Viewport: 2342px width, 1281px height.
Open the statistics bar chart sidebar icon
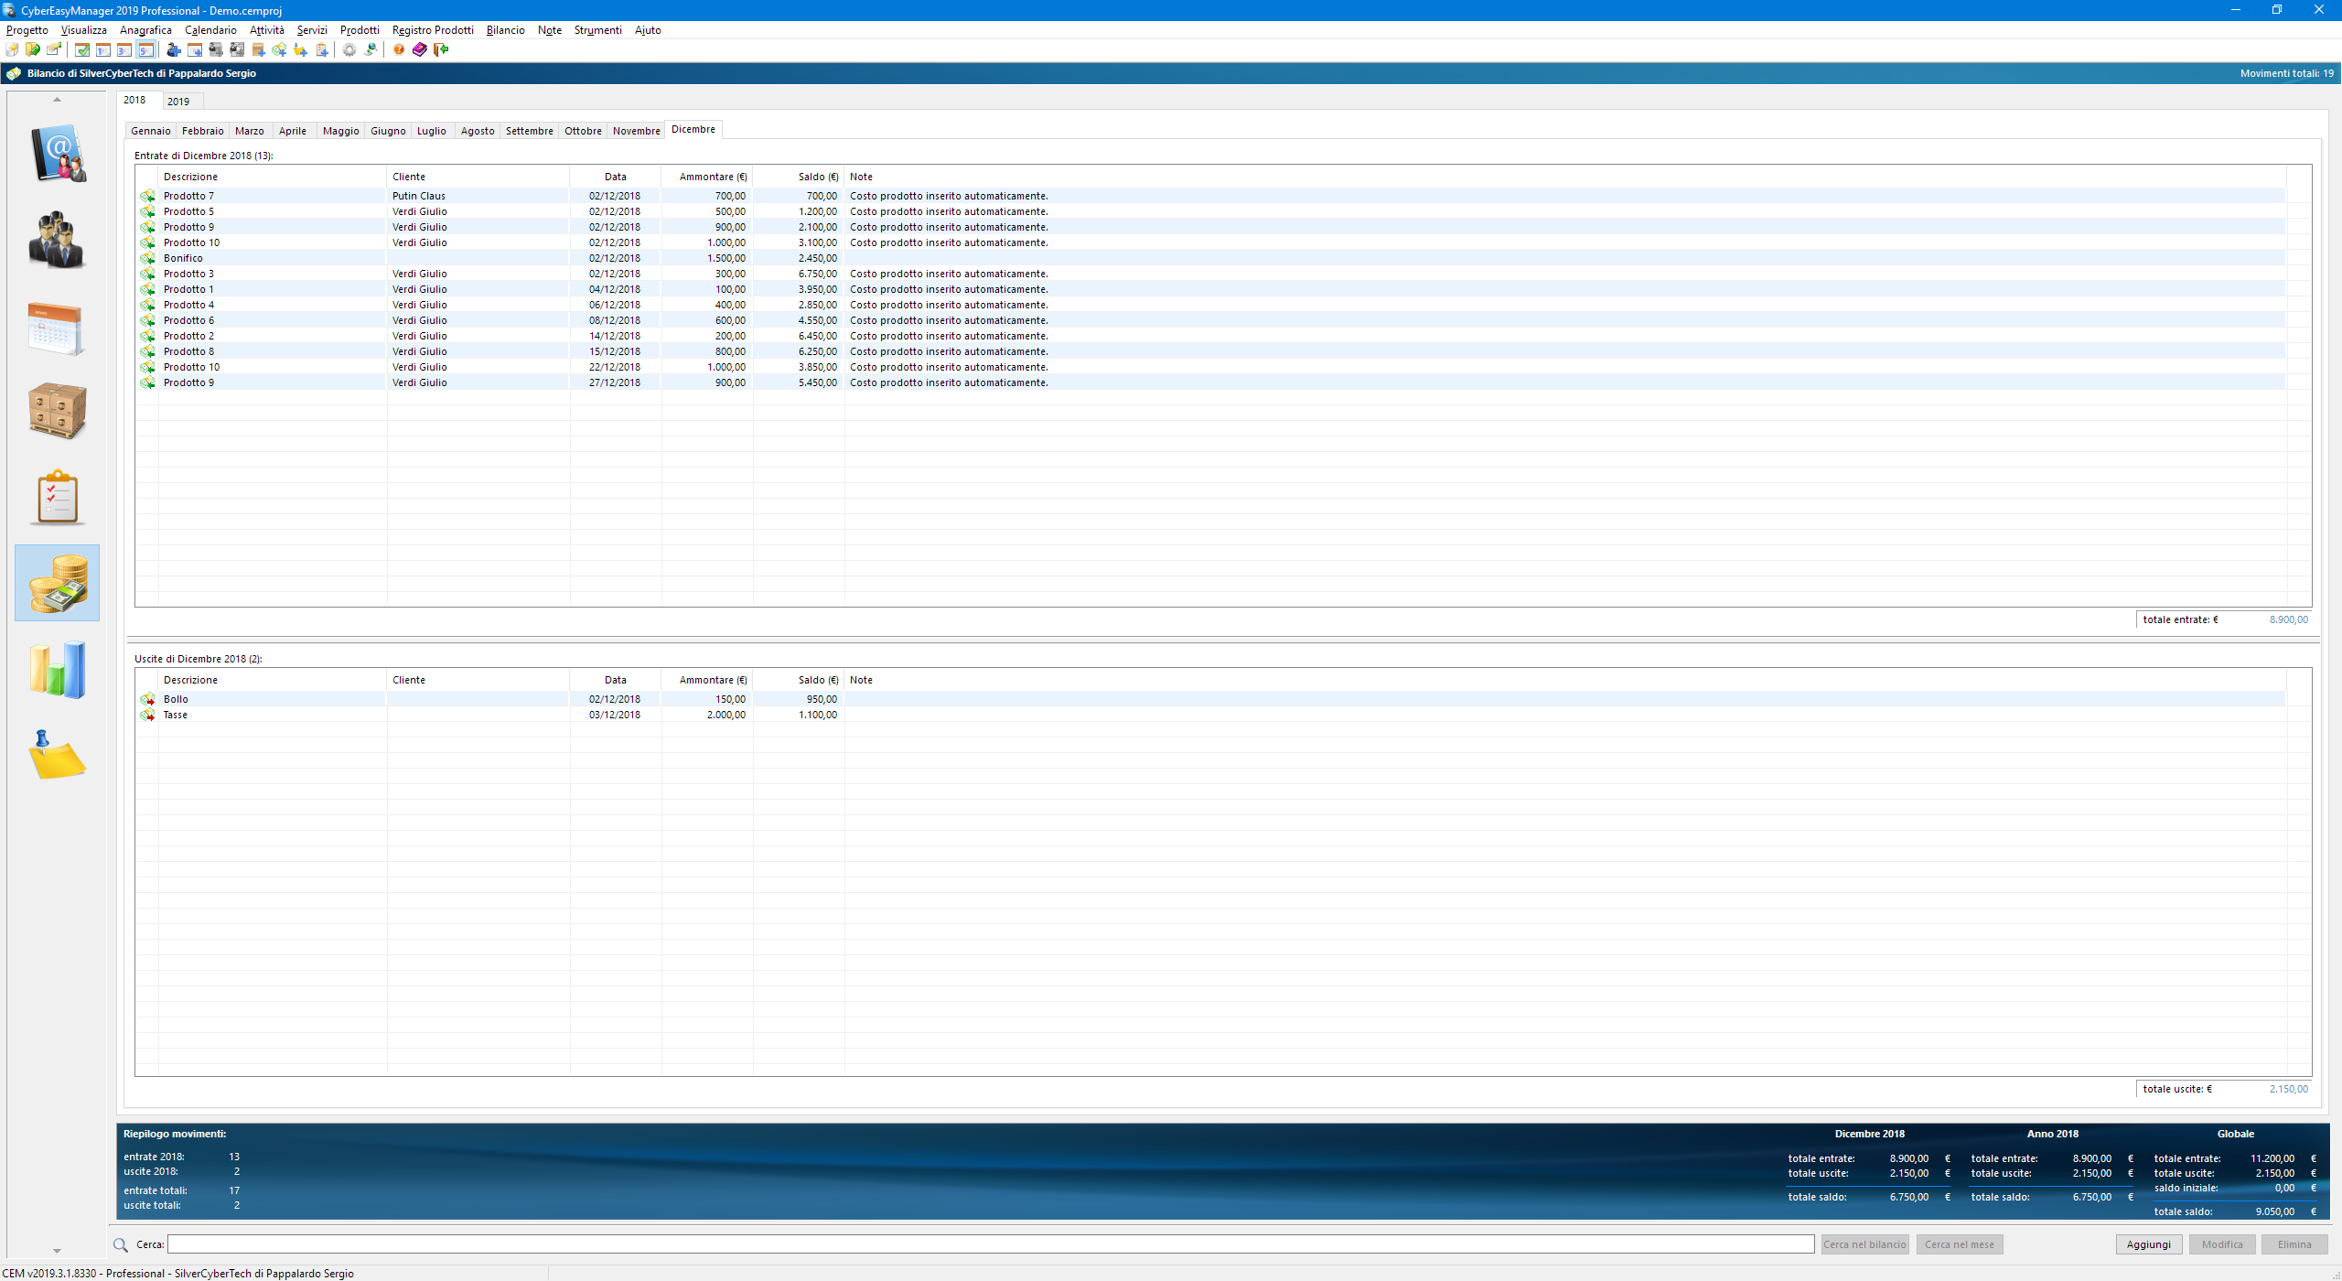click(58, 670)
